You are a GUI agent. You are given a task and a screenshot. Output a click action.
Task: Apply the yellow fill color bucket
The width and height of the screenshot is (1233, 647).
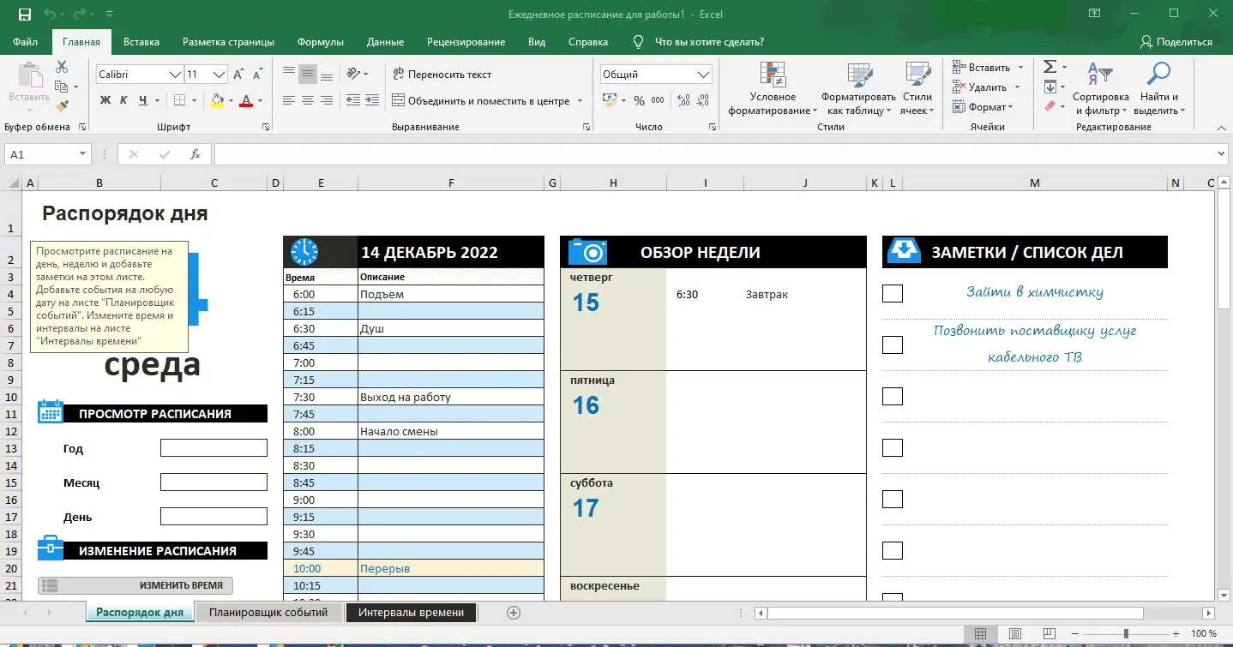[x=217, y=100]
